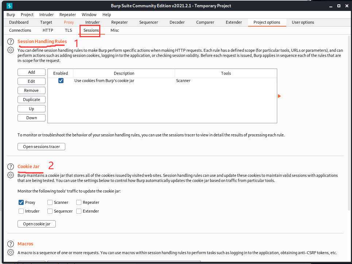Select the Project options tab
The height and width of the screenshot is (264, 352).
[267, 22]
